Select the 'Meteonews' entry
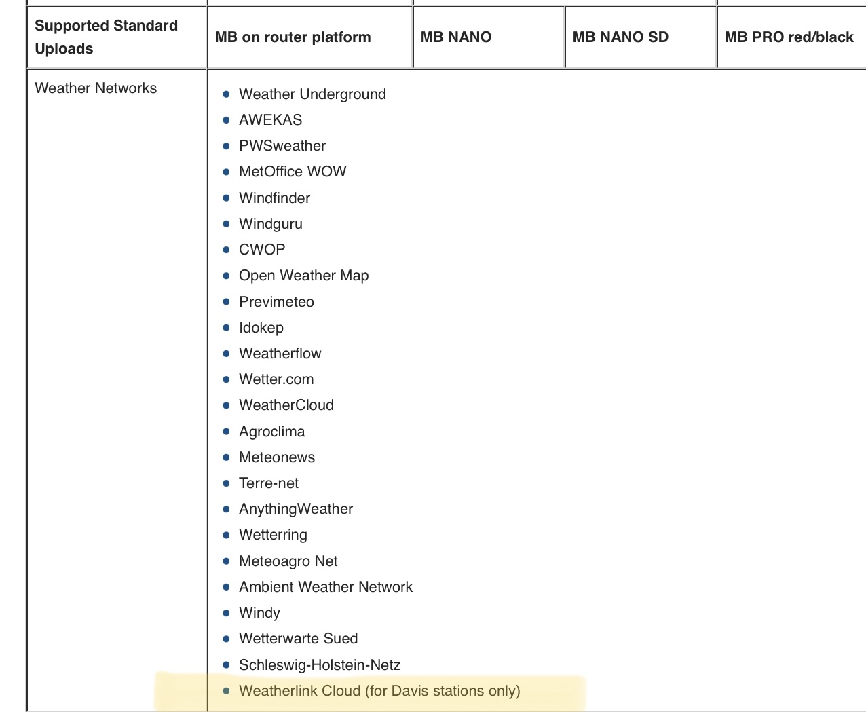Viewport: 866px width, 712px height. 277,457
